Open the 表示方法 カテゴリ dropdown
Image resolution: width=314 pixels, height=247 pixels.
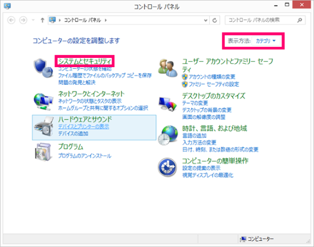pyautogui.click(x=266, y=41)
